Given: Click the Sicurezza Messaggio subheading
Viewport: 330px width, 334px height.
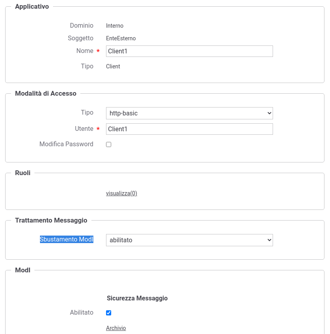Looking at the screenshot, I should tap(137, 298).
